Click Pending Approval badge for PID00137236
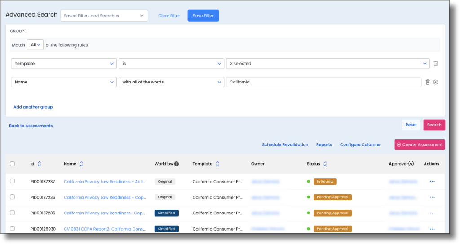 coord(332,197)
